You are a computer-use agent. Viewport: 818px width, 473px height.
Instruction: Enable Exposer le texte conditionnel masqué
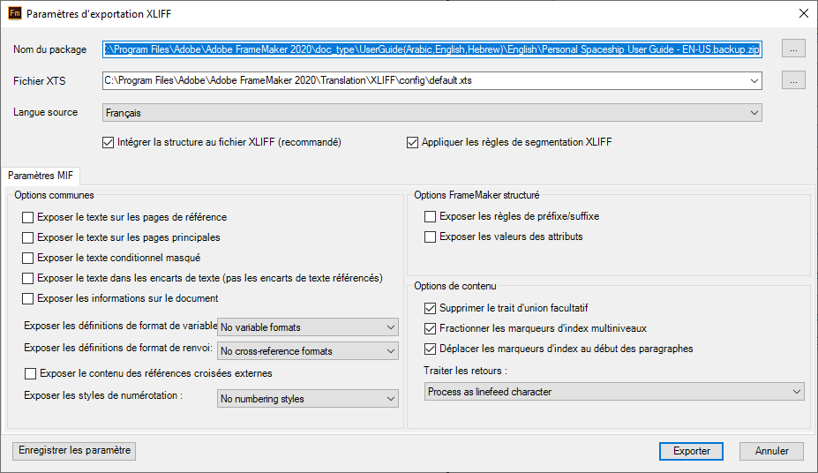point(28,259)
